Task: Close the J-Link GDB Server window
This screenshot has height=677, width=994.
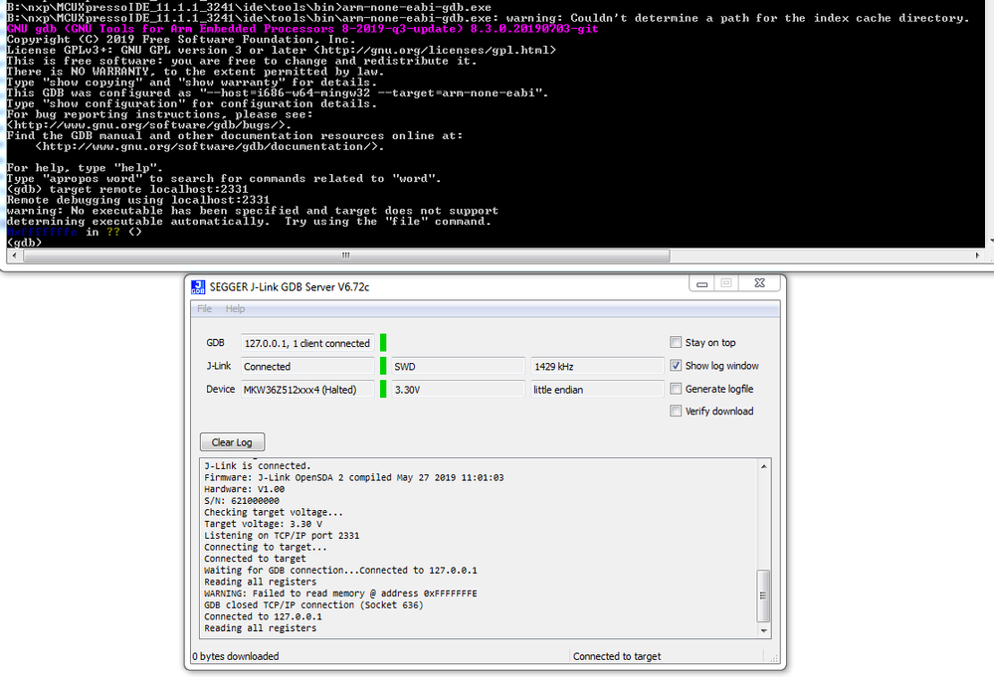Action: 759,283
